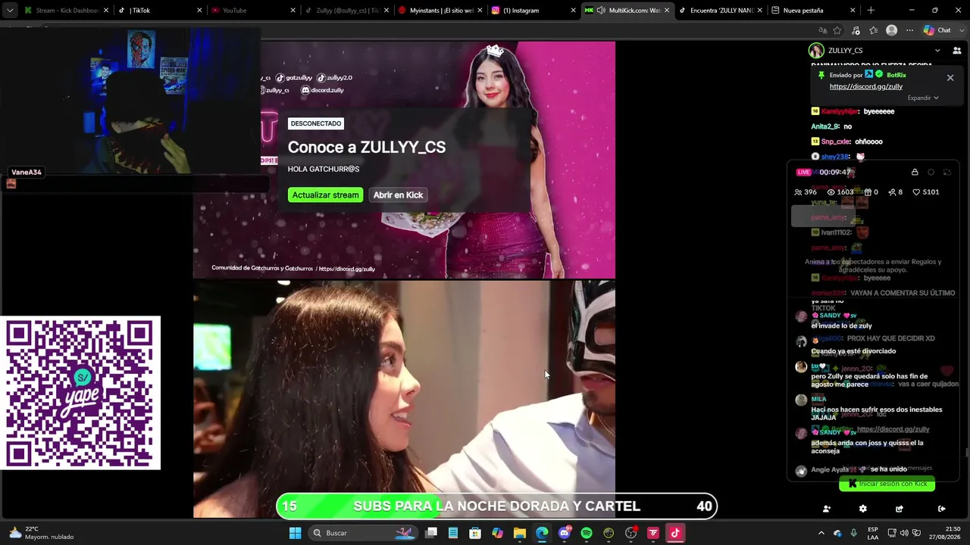
Task: Close the YouTube tab
Action: 293,11
